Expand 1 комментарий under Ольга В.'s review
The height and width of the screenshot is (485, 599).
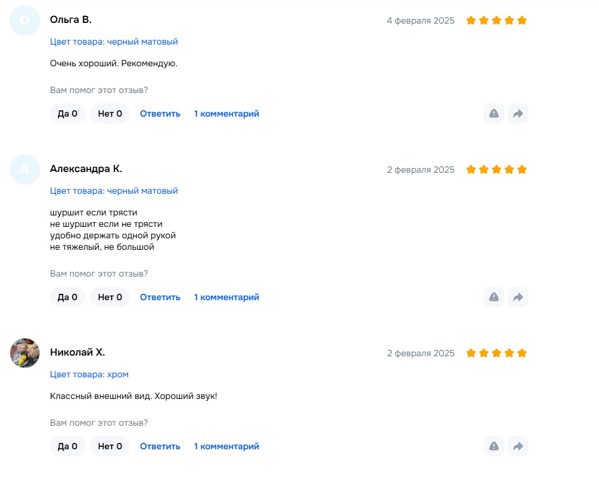[227, 113]
